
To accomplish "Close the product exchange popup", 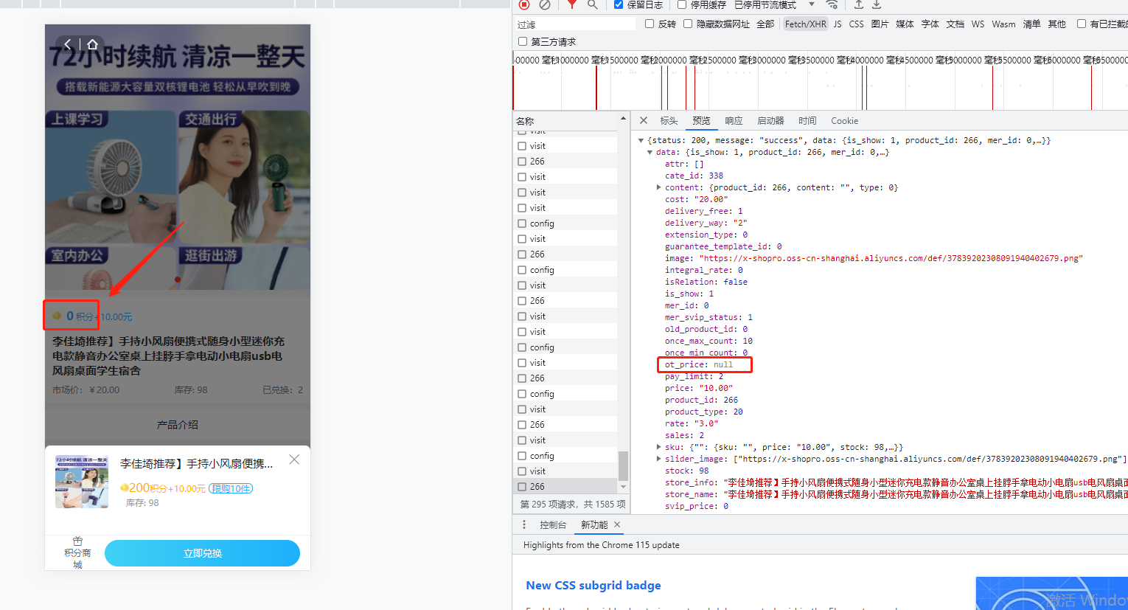I will click(x=294, y=460).
